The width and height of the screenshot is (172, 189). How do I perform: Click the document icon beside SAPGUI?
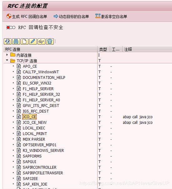coord(19,162)
